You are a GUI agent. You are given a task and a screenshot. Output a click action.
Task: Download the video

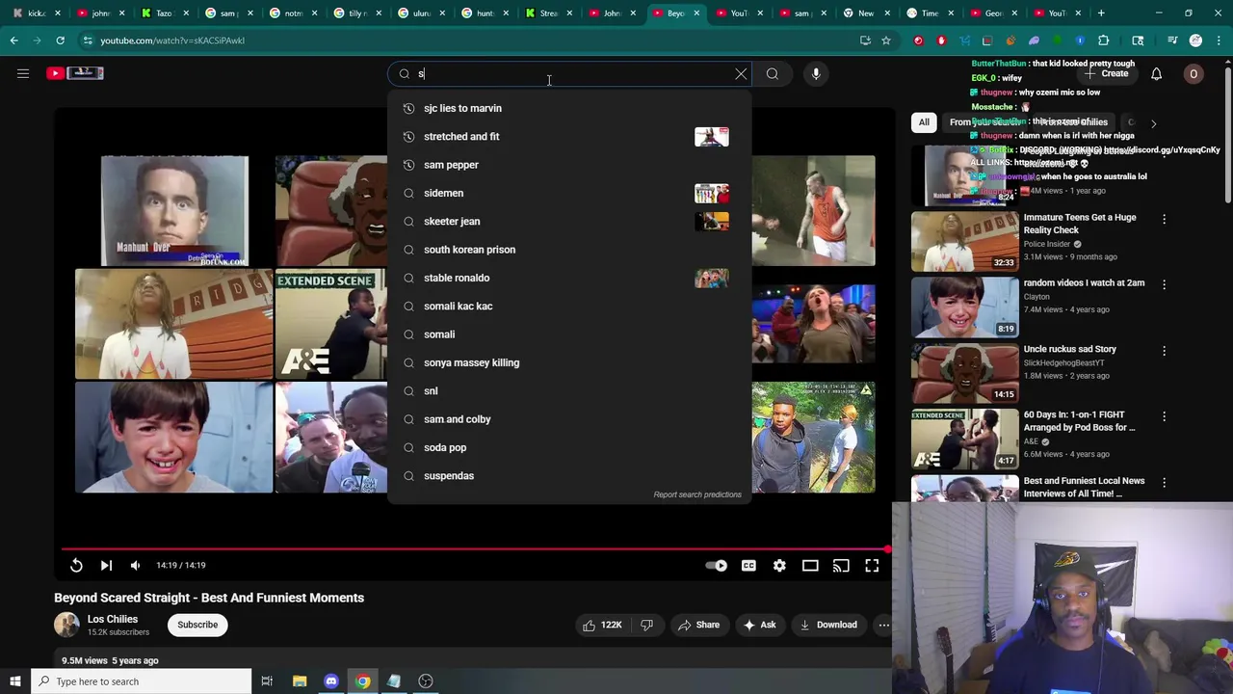827,625
